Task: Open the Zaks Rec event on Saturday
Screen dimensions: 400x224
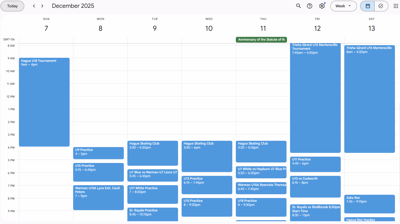Action: (x=369, y=204)
